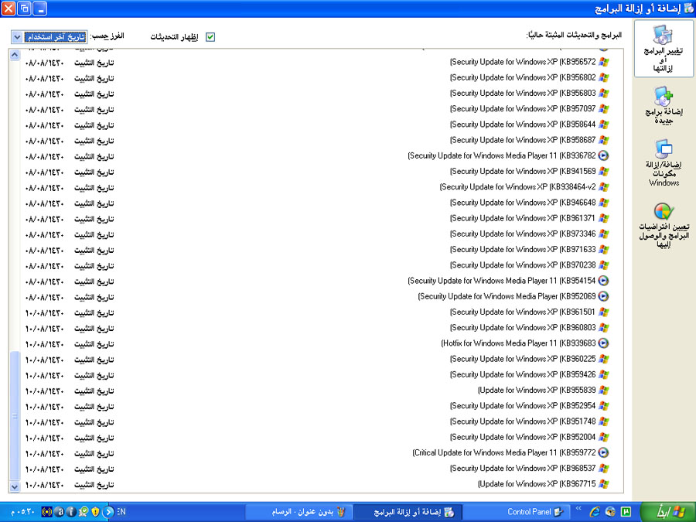Select Security Update for Windows XP KB970238

click(523, 265)
